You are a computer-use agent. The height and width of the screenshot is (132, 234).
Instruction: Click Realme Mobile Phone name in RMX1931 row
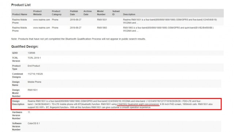[x=19, y=21]
